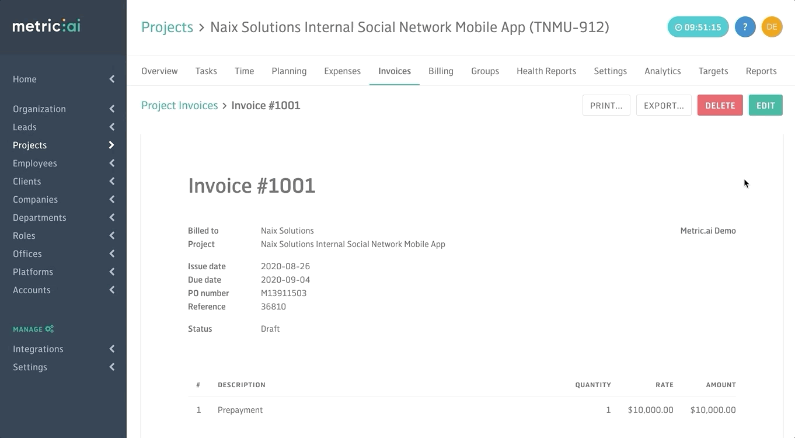
Task: Open Settings in the sidebar
Action: 30,367
